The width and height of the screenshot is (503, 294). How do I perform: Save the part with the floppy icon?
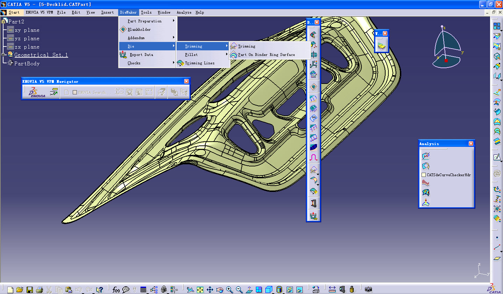tap(30, 289)
